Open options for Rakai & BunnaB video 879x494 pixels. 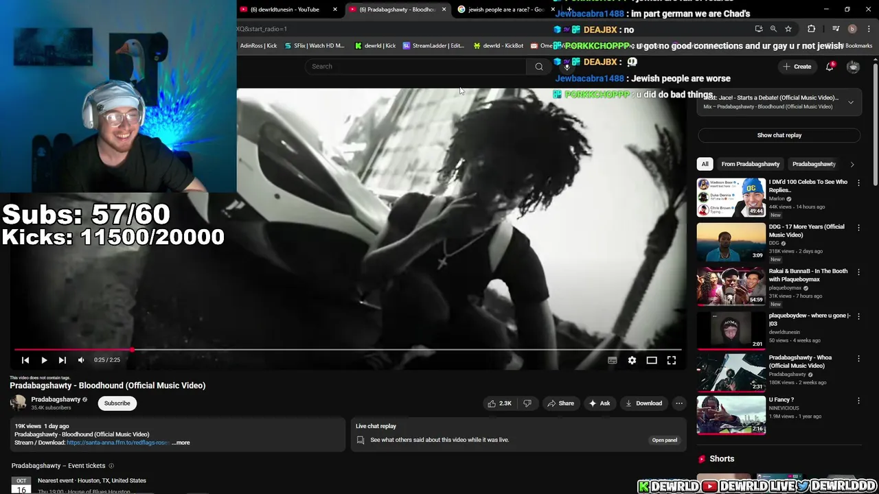(x=858, y=272)
